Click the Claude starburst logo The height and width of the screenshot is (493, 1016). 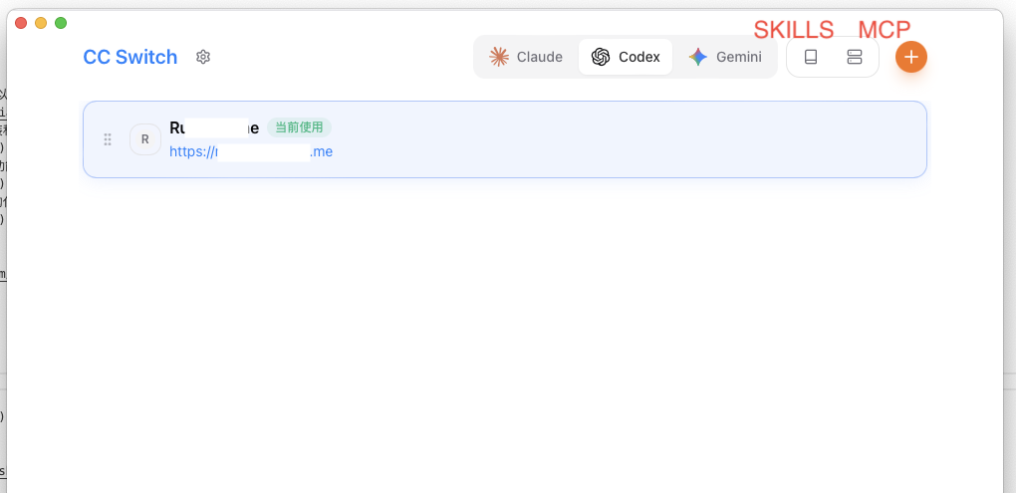499,57
